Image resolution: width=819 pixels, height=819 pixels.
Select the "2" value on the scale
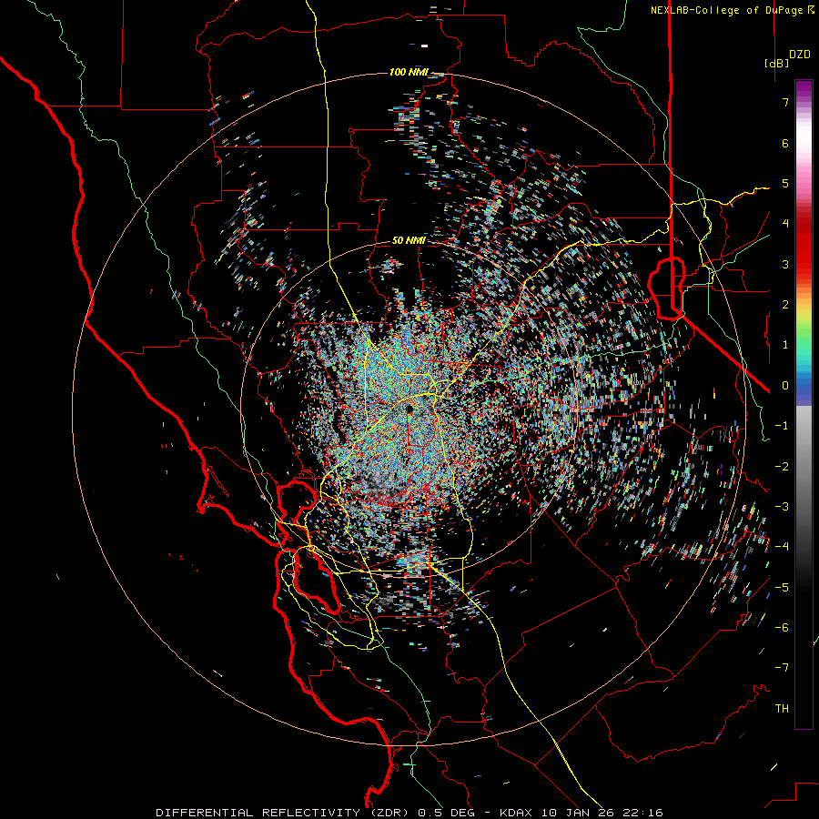[785, 305]
